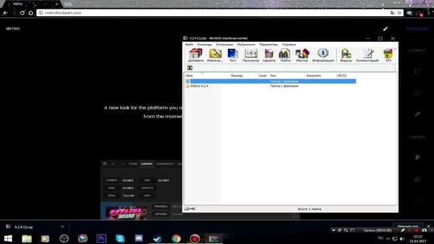Click the Chrome back arrow

tap(5, 13)
